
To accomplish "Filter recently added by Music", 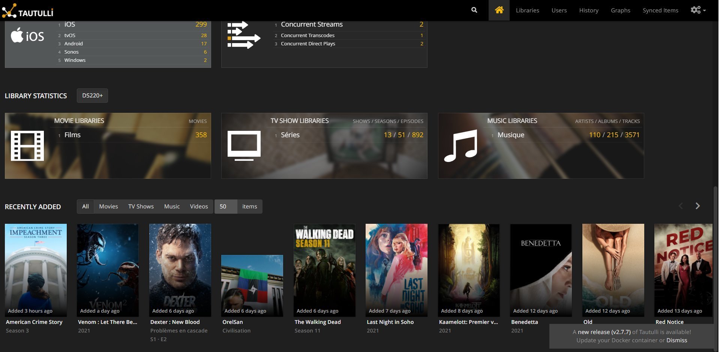I will coord(172,207).
